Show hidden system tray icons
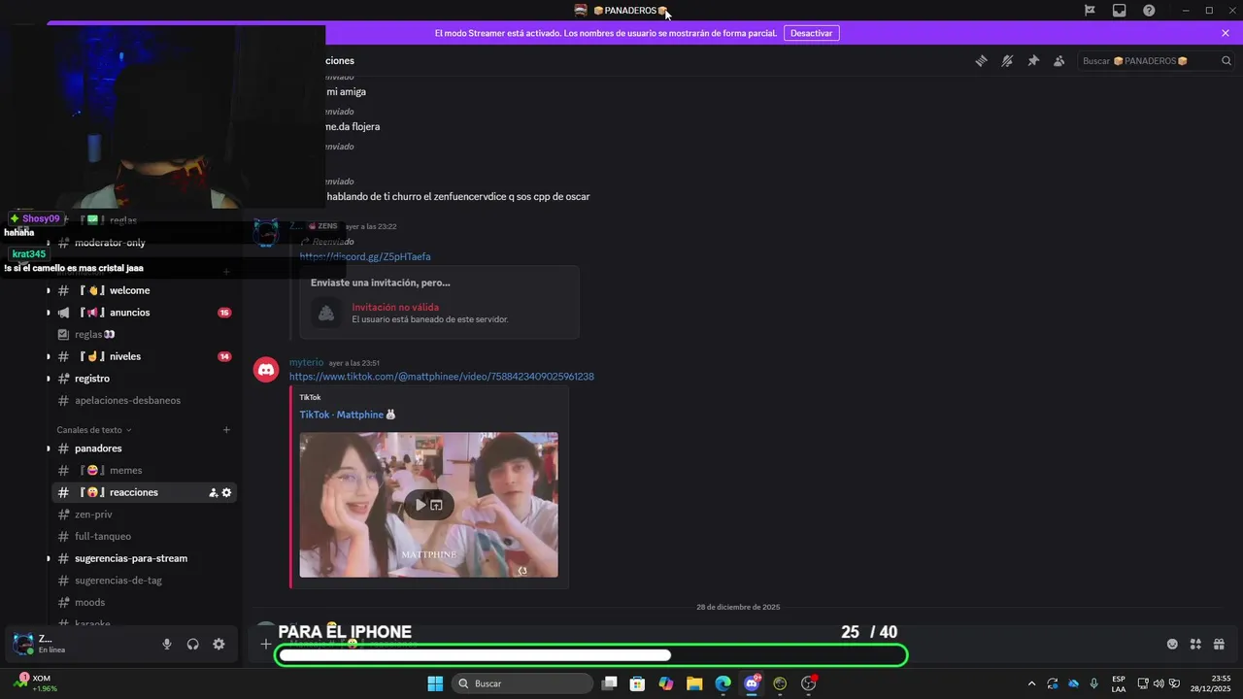 (x=1031, y=683)
